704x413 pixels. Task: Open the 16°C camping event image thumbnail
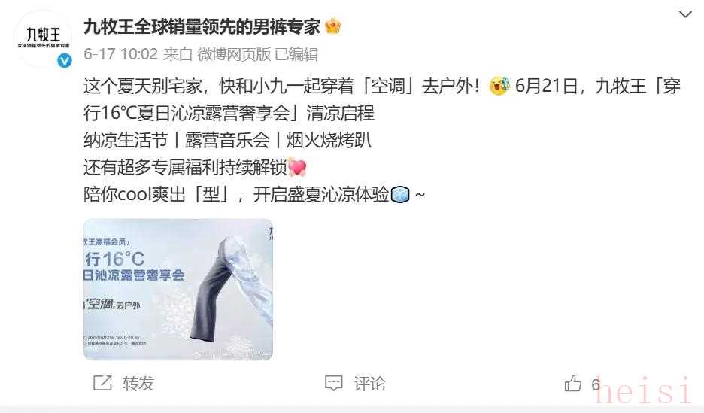pyautogui.click(x=178, y=289)
